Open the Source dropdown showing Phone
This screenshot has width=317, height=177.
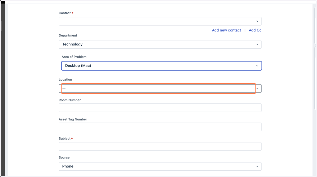coord(160,166)
